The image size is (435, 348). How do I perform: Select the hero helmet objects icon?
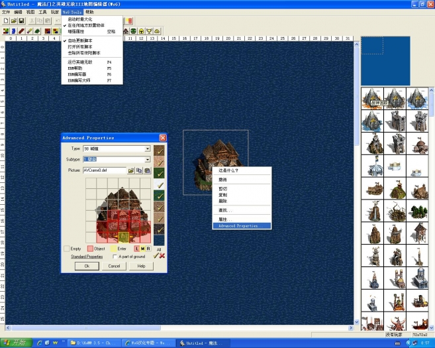pyautogui.click(x=141, y=31)
